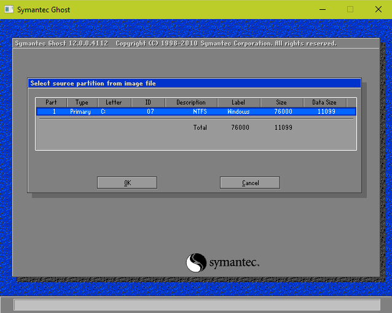Viewport: 392px width, 313px height.
Task: Click the Description column header
Action: pos(191,102)
